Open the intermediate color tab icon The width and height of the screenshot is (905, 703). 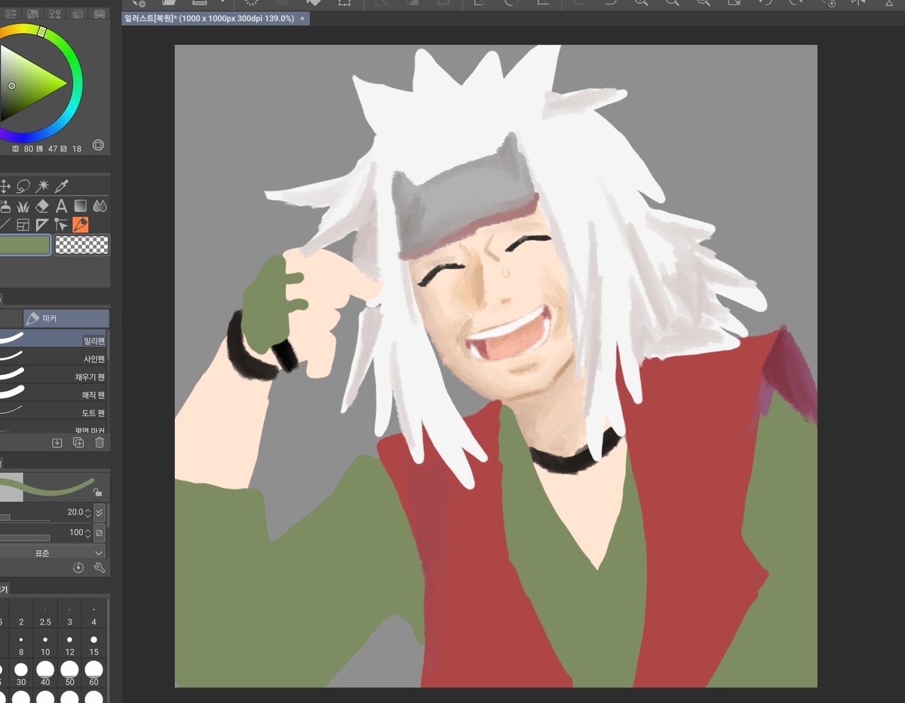coord(55,14)
